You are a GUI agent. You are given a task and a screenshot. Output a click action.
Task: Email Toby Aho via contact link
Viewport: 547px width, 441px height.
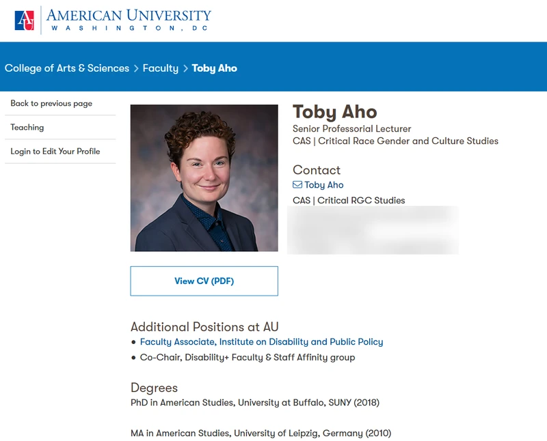pyautogui.click(x=323, y=185)
